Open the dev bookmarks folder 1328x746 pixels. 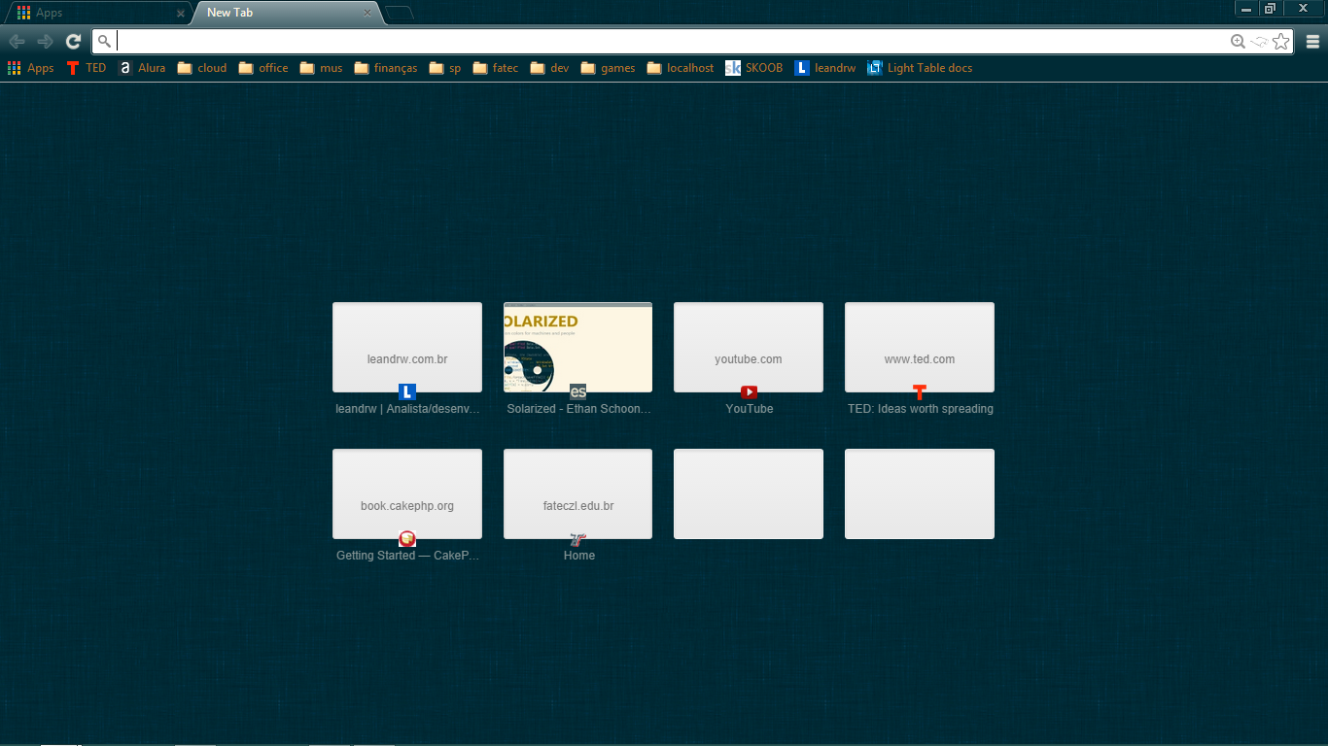click(548, 68)
